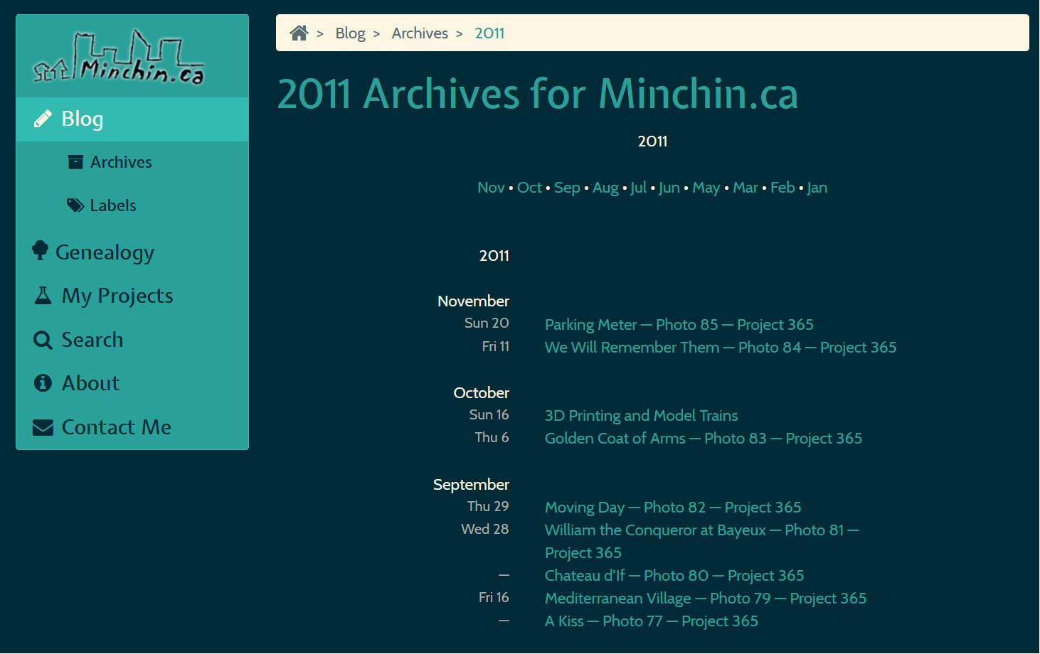Click the 2011 Archives for Minchin.ca heading
This screenshot has width=1040, height=654.
click(538, 94)
